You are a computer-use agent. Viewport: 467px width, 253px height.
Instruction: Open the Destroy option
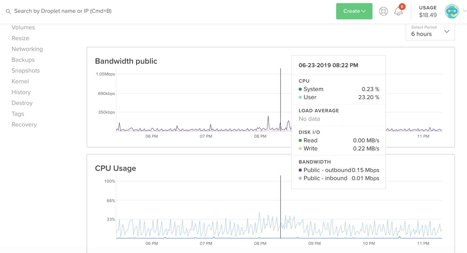[22, 103]
